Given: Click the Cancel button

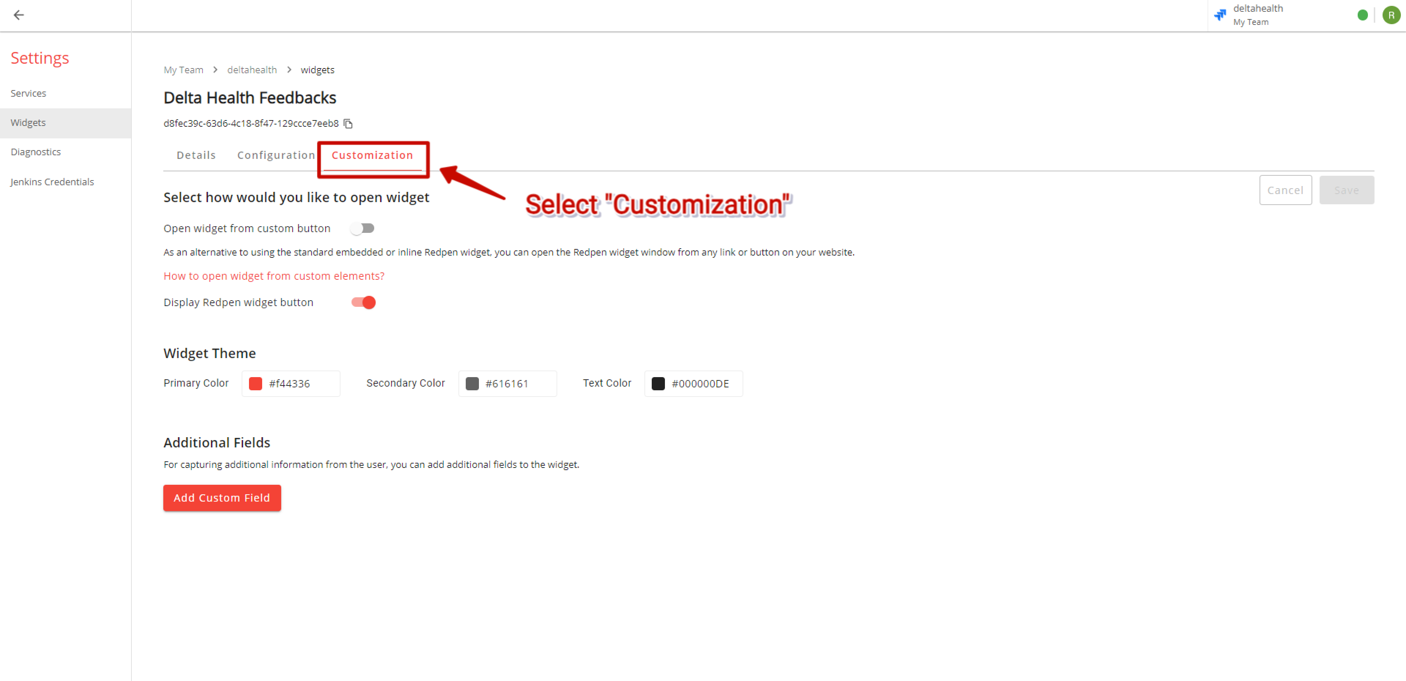Looking at the screenshot, I should (x=1286, y=190).
